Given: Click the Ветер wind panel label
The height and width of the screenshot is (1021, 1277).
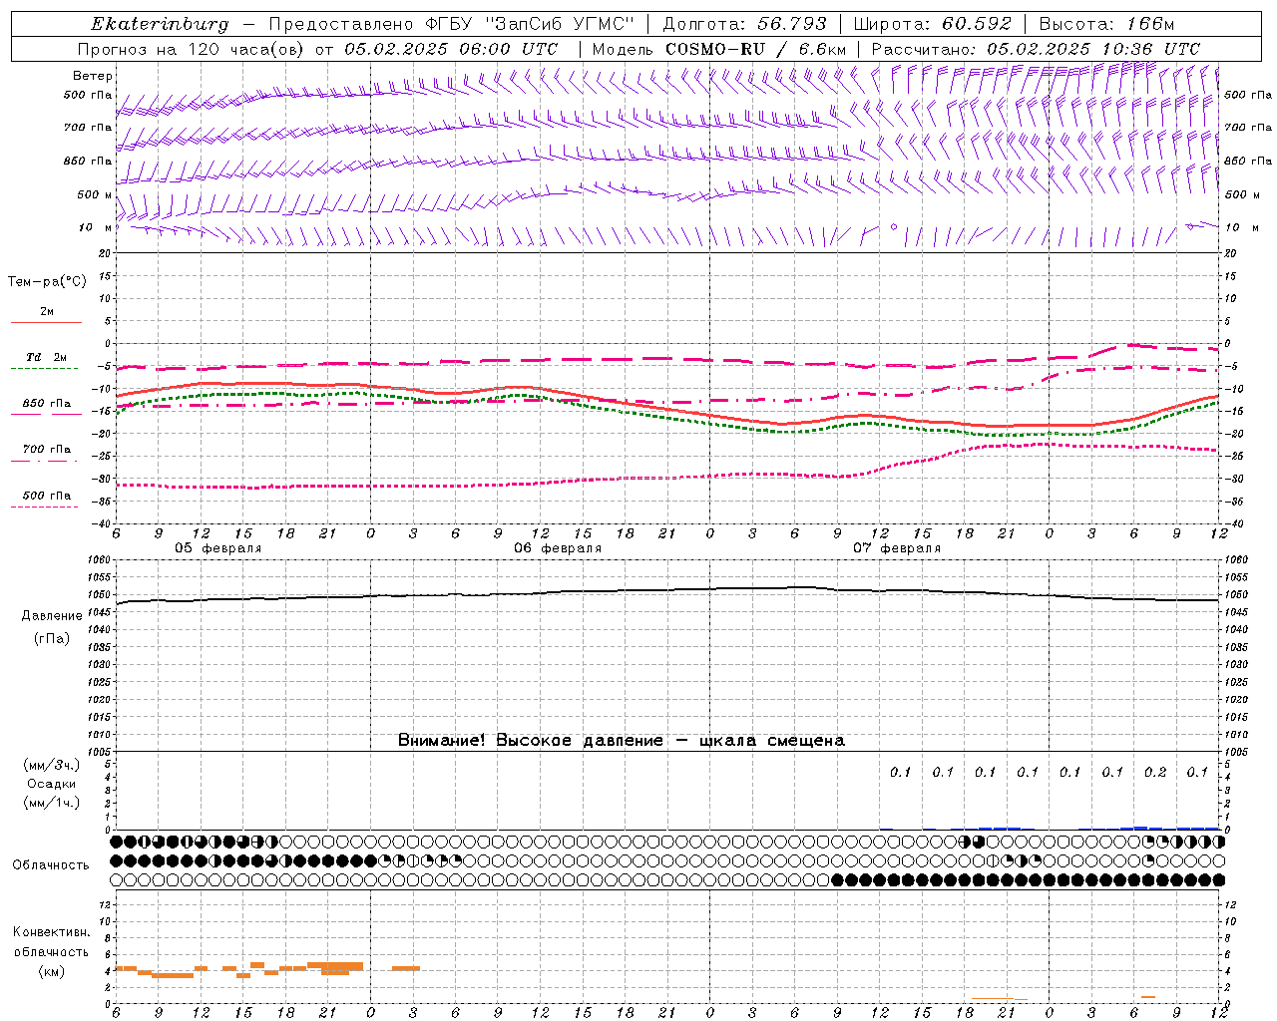Looking at the screenshot, I should [x=93, y=76].
